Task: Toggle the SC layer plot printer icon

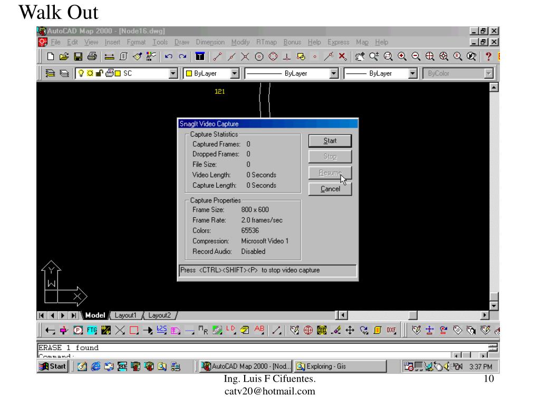Action: (x=109, y=73)
